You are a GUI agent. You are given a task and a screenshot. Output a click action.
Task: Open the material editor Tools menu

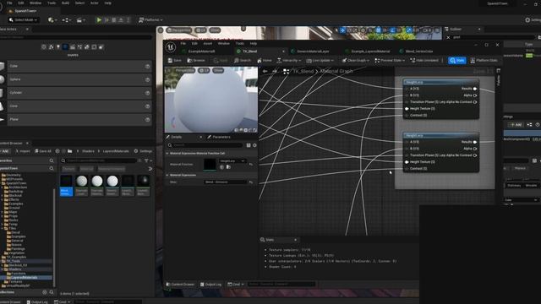point(240,44)
